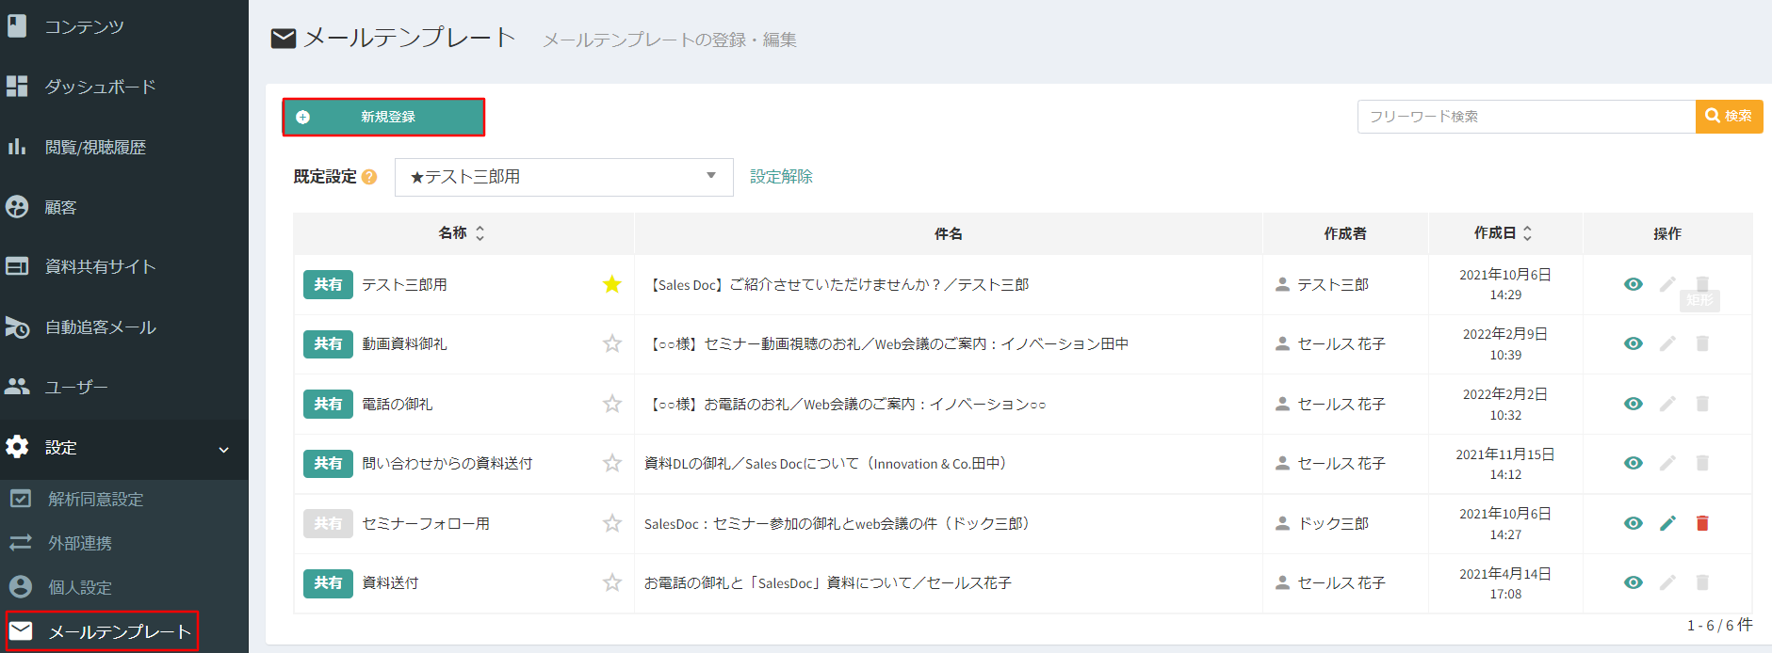Image resolution: width=1772 pixels, height=653 pixels.
Task: Click the orange 検索 search button
Action: (1729, 117)
